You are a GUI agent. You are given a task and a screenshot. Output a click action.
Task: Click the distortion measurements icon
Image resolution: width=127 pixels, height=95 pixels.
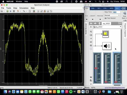48,11
